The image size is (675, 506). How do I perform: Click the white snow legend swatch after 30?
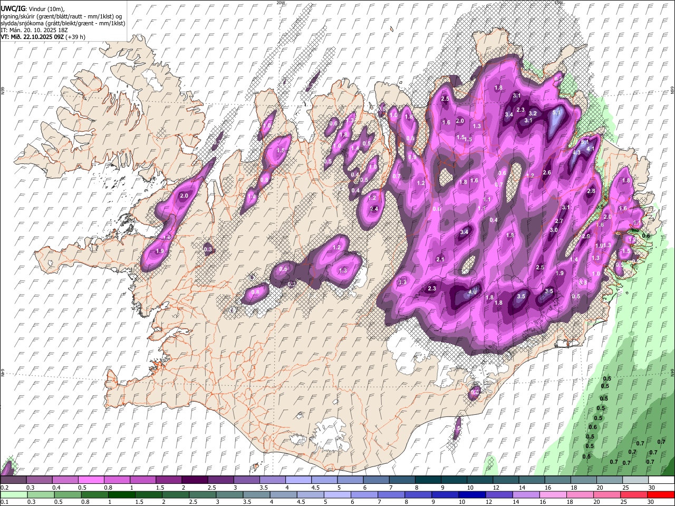(x=662, y=480)
